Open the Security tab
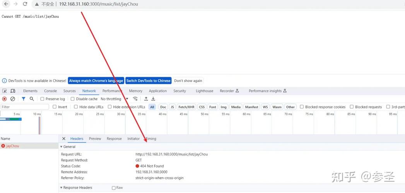The image size is (405, 193). point(179,91)
